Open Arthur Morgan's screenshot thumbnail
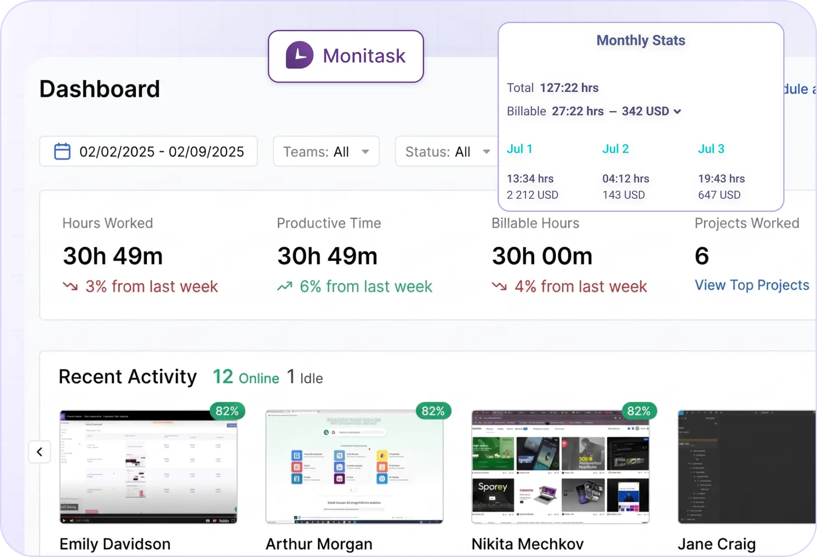The height and width of the screenshot is (557, 817). tap(354, 467)
